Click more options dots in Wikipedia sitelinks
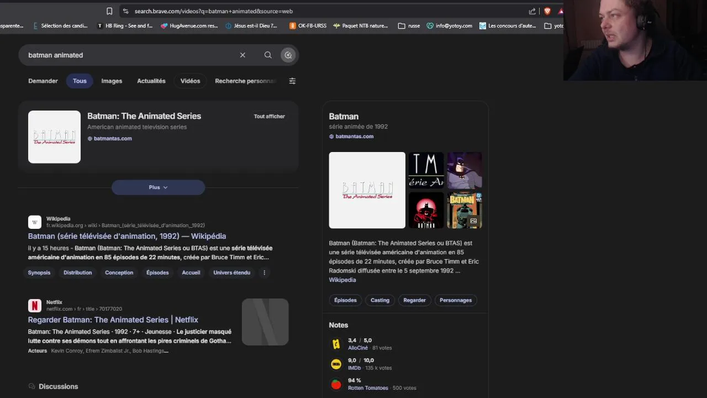The image size is (707, 398). tap(264, 273)
